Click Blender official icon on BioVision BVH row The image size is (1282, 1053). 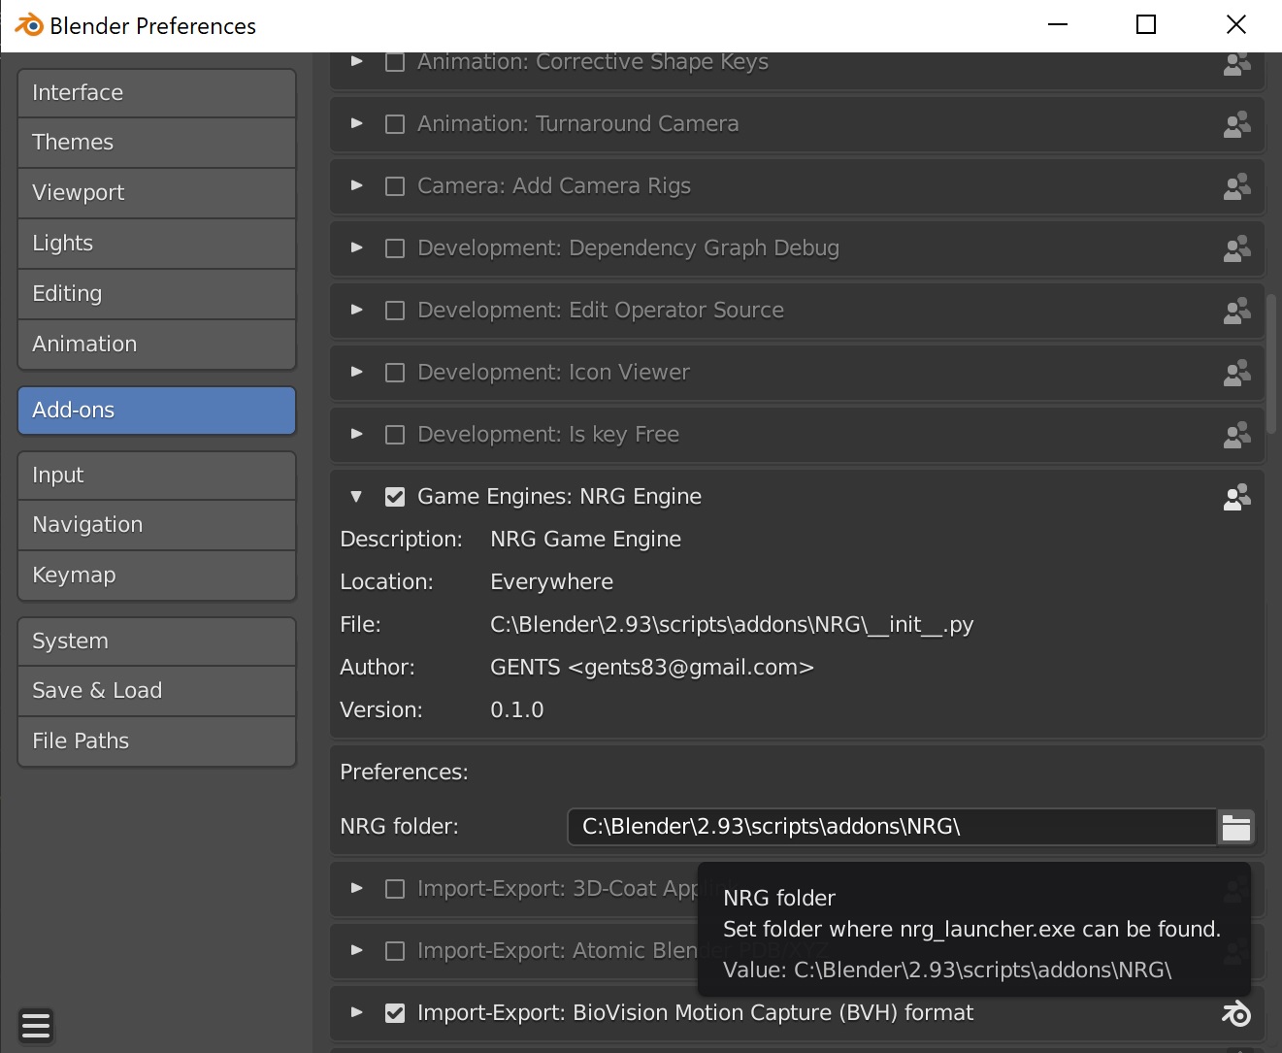pyautogui.click(x=1236, y=1013)
